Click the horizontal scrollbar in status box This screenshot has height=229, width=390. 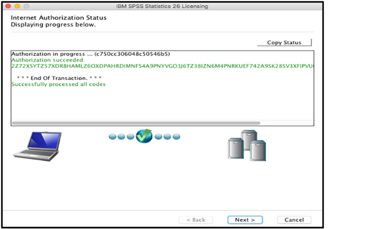[x=136, y=123]
